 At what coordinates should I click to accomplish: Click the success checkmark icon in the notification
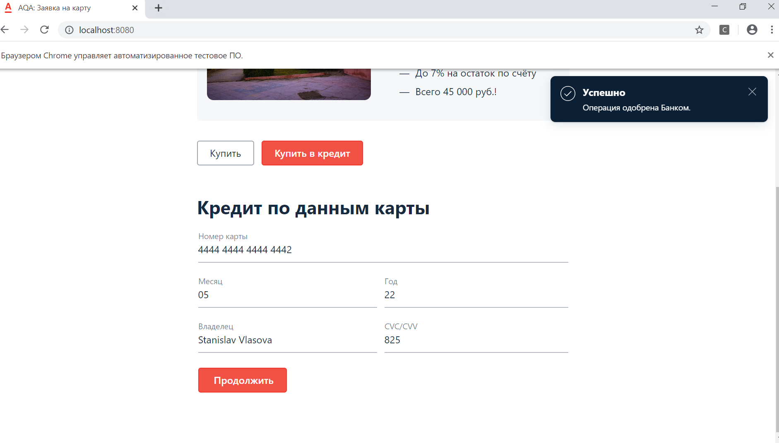click(567, 93)
